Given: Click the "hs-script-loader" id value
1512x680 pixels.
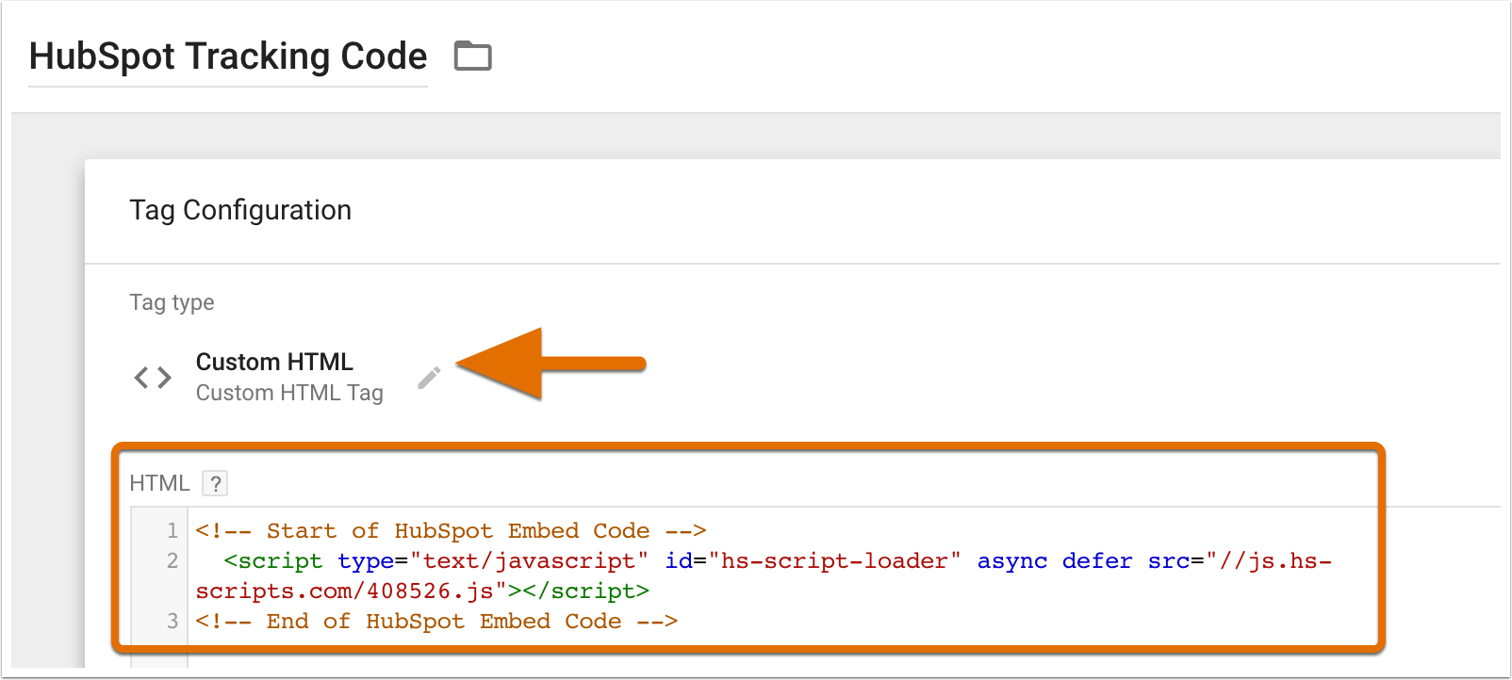Looking at the screenshot, I should 834,561.
